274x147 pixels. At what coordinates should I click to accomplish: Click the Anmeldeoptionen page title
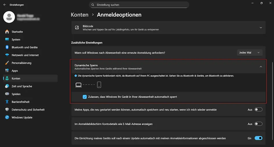119,15
